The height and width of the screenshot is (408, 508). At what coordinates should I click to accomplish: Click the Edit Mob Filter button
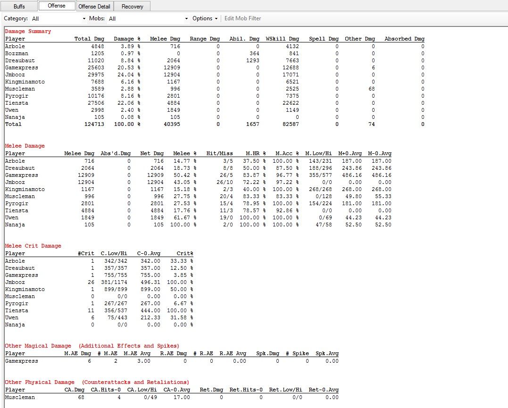pos(242,18)
